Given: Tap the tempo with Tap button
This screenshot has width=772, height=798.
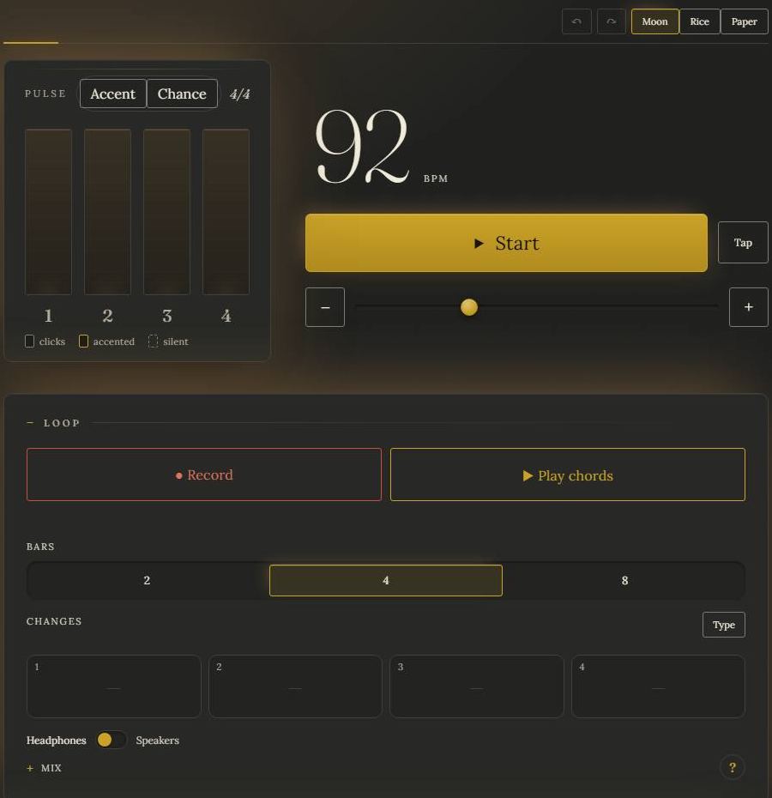Looking at the screenshot, I should (743, 242).
